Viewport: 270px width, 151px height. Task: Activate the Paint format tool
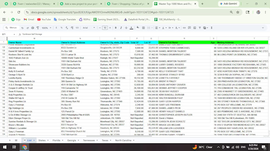tap(38, 28)
